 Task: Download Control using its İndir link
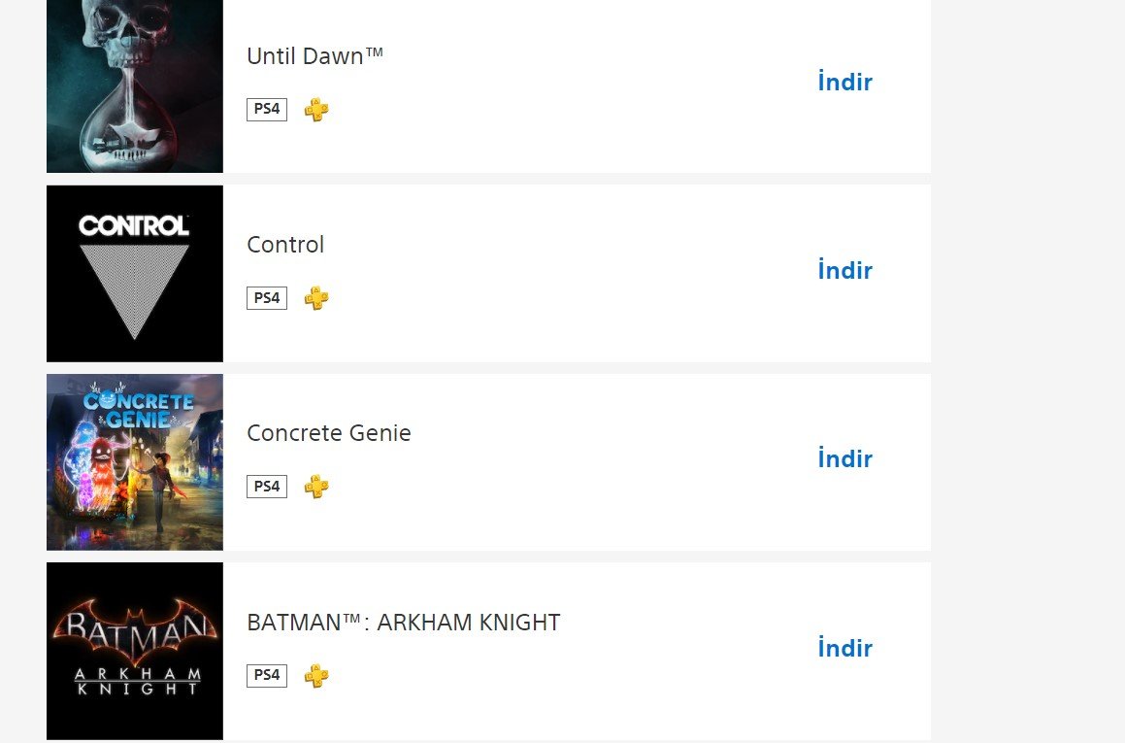tap(845, 271)
